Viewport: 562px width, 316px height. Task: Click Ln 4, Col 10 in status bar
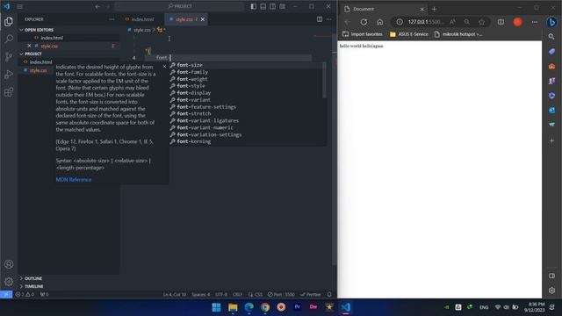pos(175,294)
